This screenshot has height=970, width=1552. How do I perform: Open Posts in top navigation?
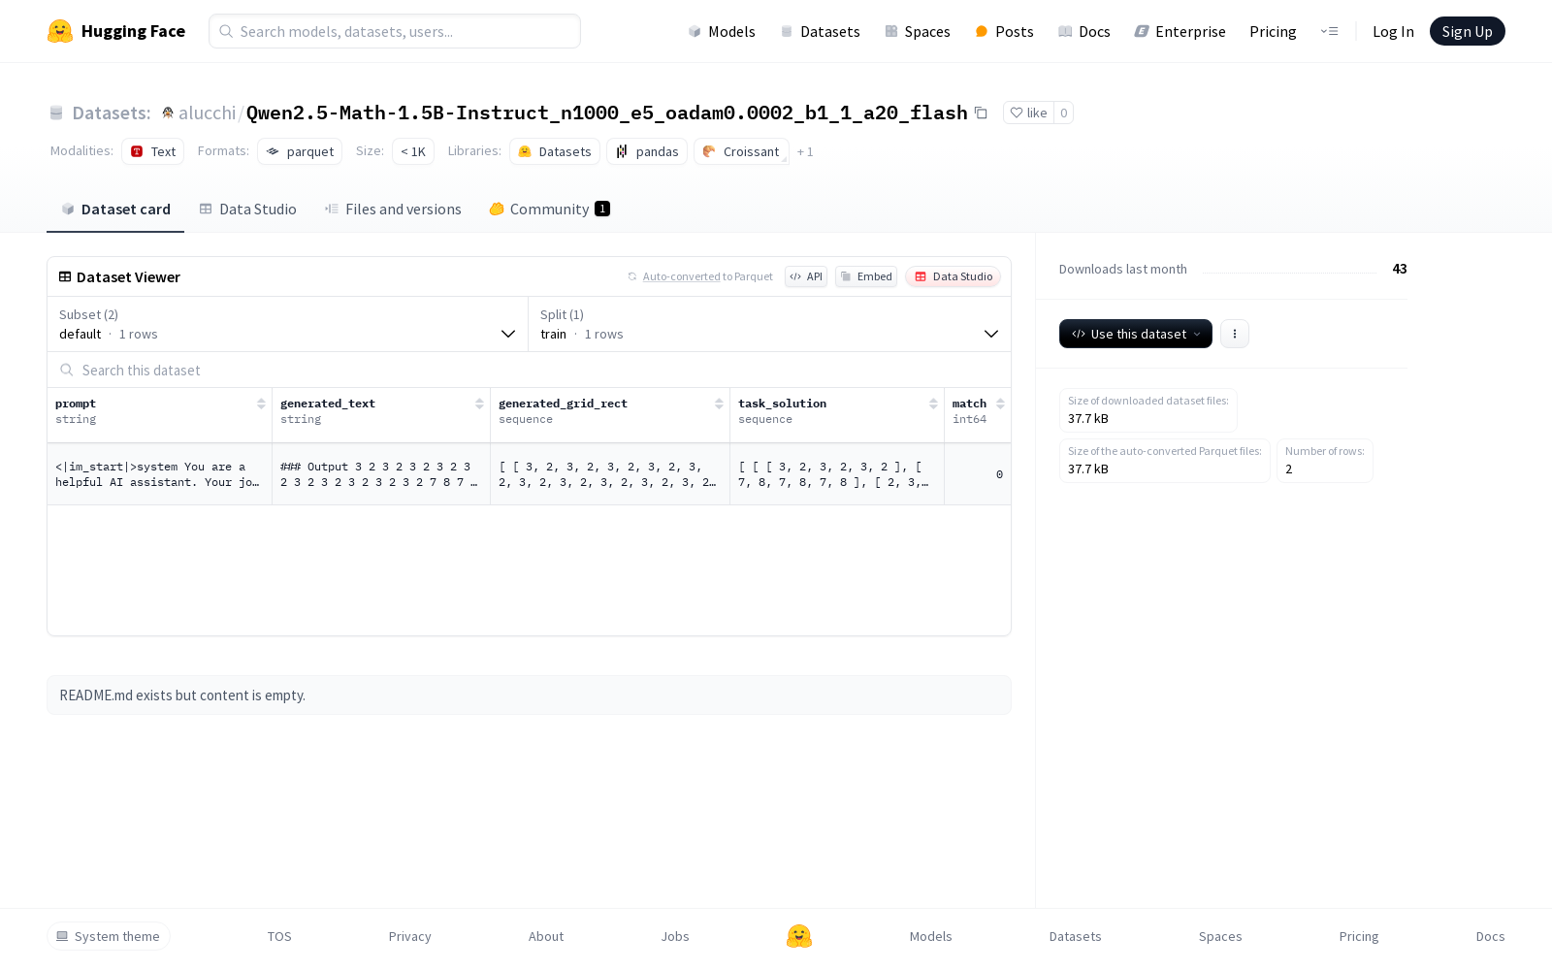pyautogui.click(x=1004, y=31)
